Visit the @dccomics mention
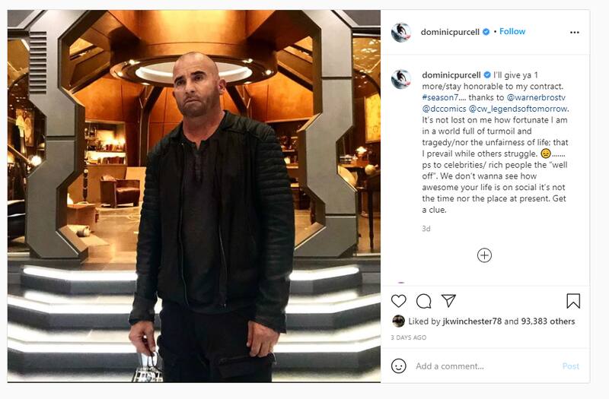Image resolution: width=609 pixels, height=399 pixels. click(444, 109)
